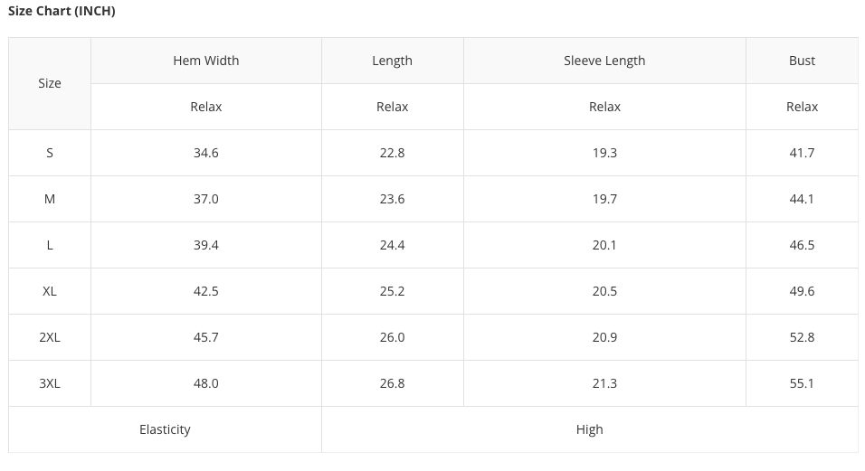Select sleeve length value 20.1
The height and width of the screenshot is (471, 865).
coord(604,245)
